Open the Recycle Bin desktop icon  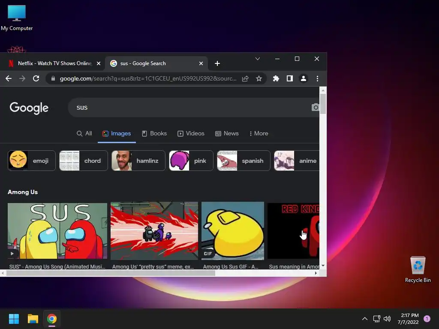418,269
